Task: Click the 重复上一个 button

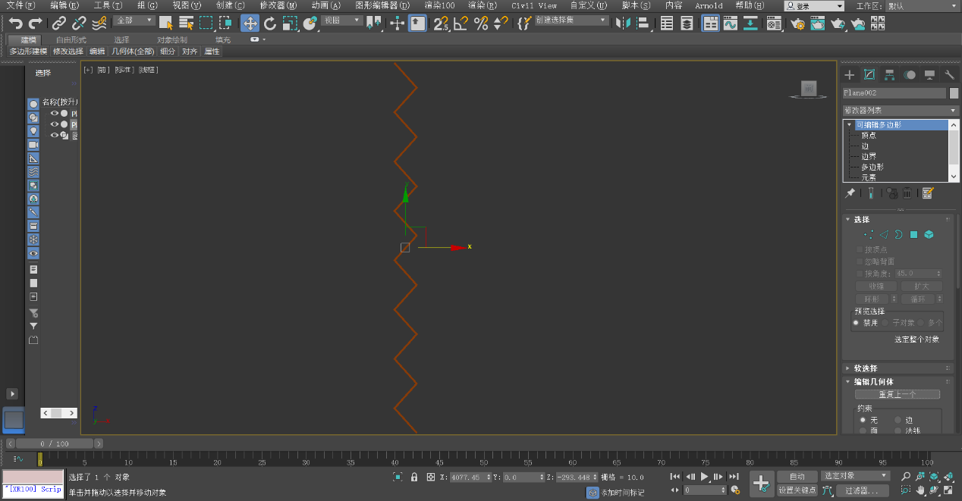Action: (897, 394)
